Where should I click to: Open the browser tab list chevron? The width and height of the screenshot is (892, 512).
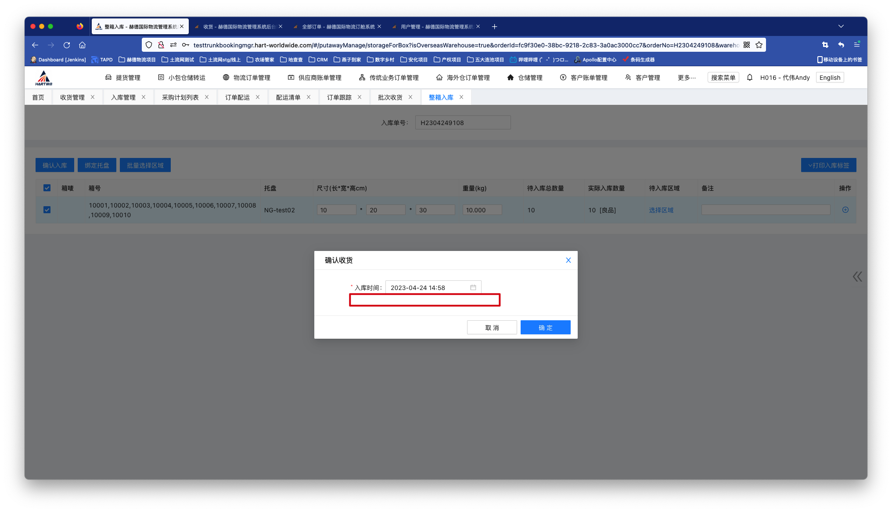coord(841,26)
